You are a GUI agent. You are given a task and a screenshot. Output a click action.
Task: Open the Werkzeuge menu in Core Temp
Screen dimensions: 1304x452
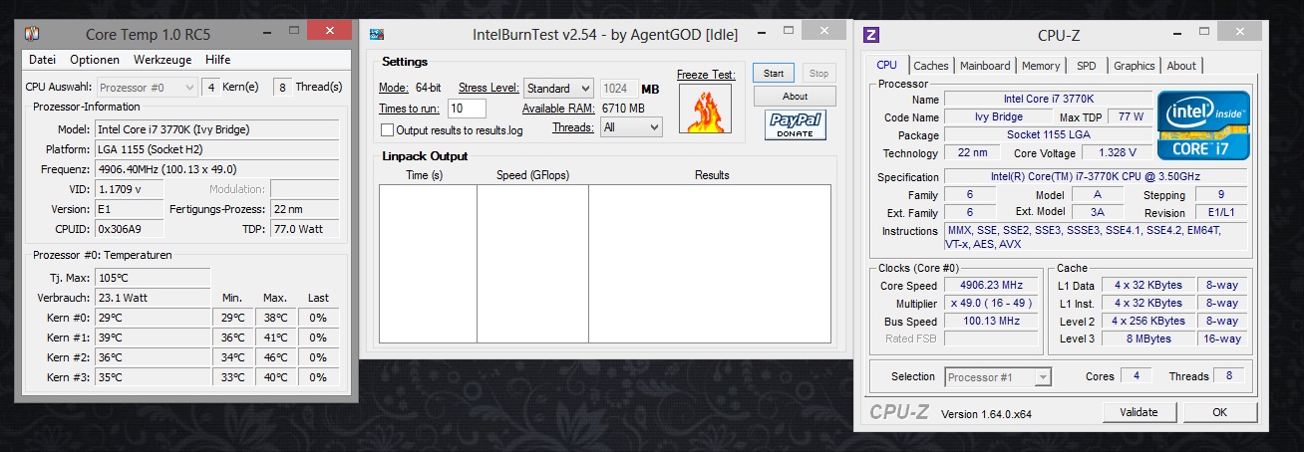pos(163,60)
